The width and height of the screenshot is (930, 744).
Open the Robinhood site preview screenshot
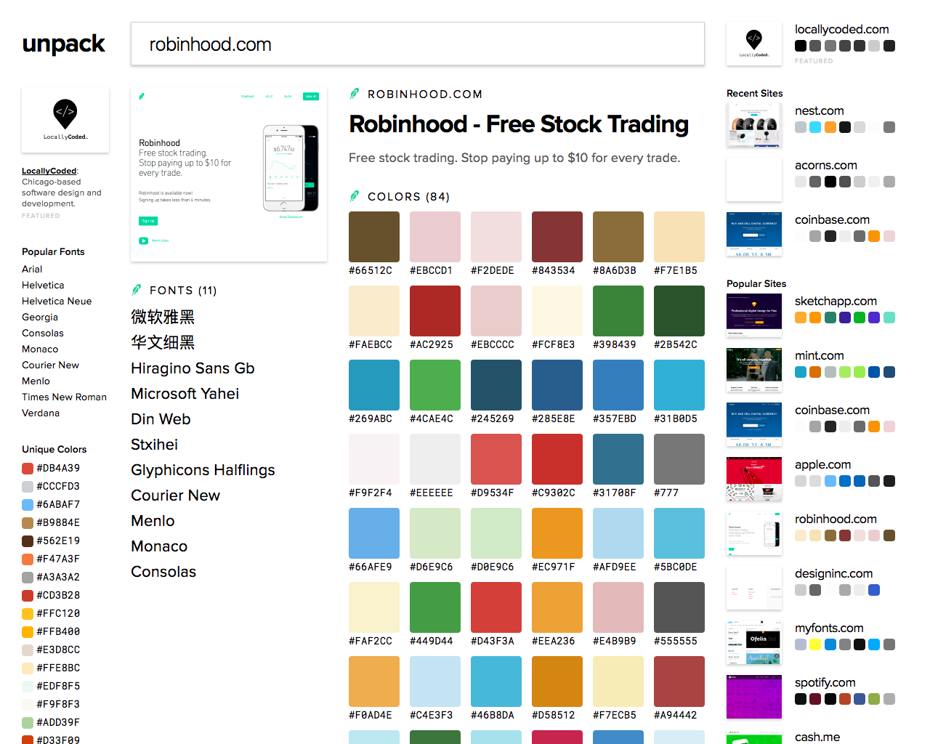(x=229, y=174)
